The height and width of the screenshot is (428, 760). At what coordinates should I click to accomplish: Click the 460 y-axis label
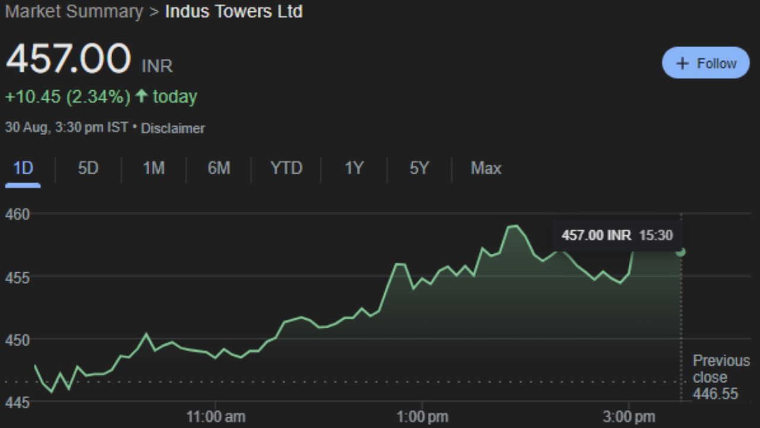click(17, 214)
